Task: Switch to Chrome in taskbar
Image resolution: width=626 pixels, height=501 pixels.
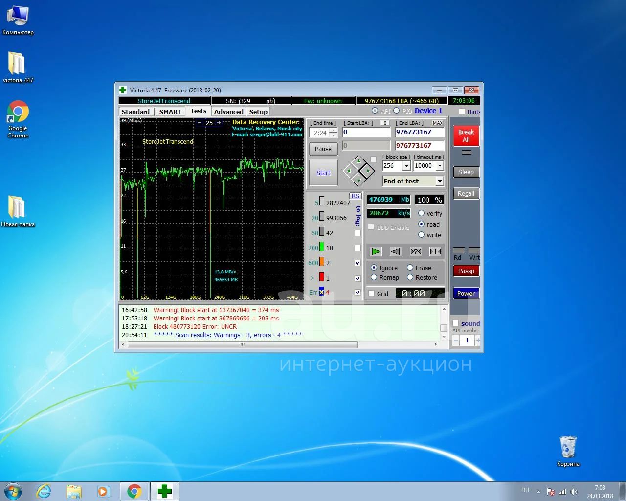Action: [134, 491]
